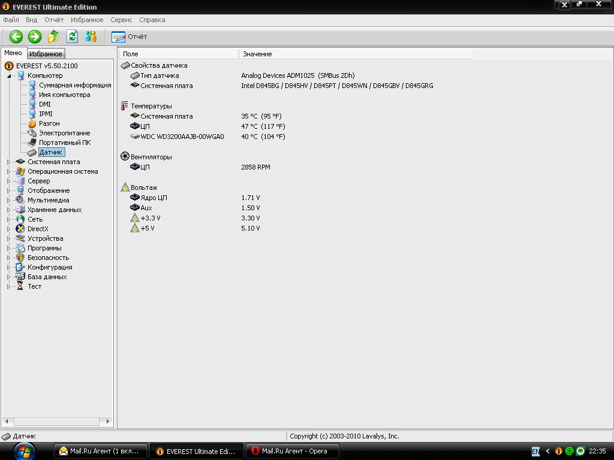Click the laptop icon for Портативный ПК
This screenshot has height=460, width=614.
(32, 143)
